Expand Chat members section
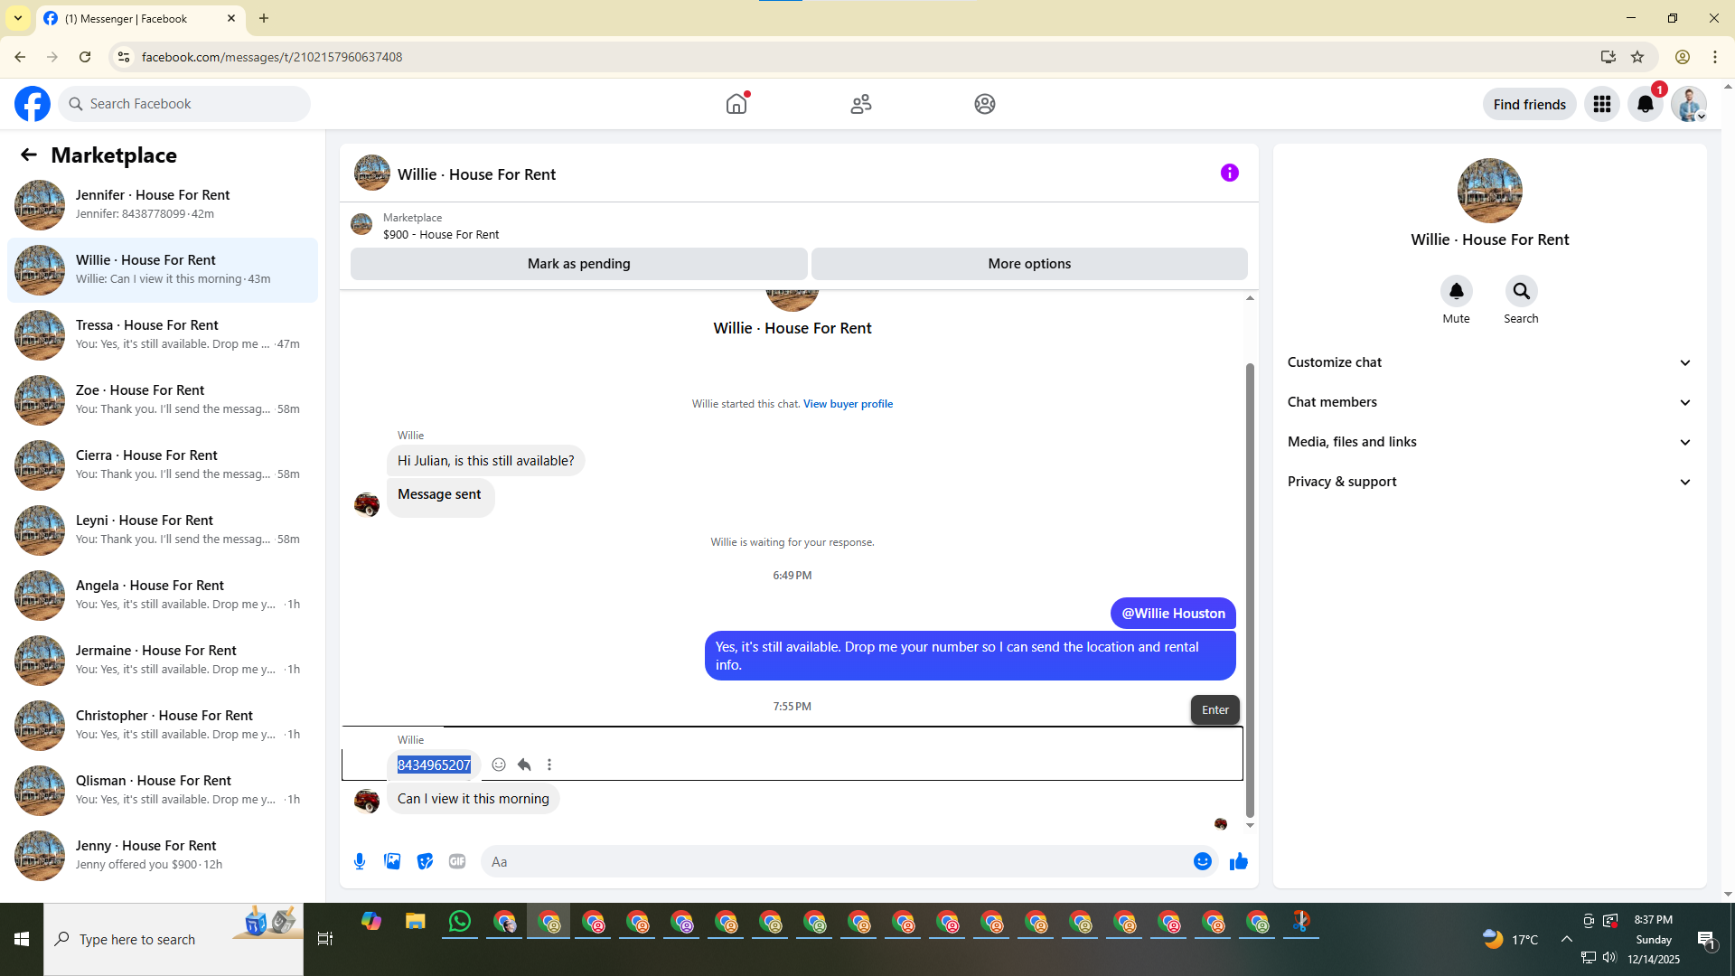The image size is (1735, 976). (x=1489, y=402)
